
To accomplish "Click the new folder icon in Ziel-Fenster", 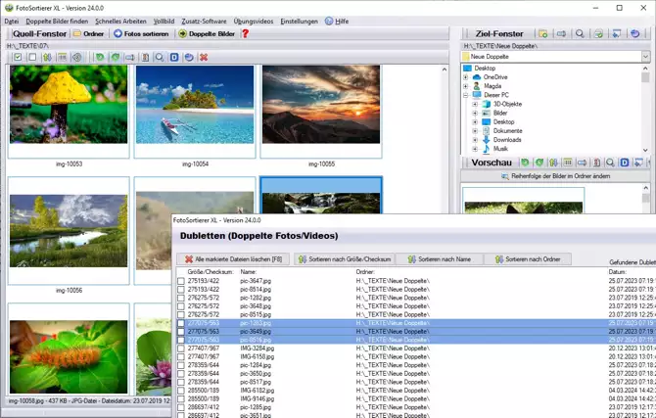I will click(x=543, y=33).
